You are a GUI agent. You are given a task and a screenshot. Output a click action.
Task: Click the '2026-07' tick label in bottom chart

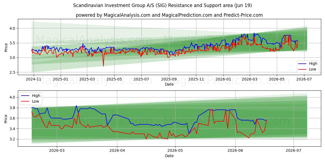point(294,150)
